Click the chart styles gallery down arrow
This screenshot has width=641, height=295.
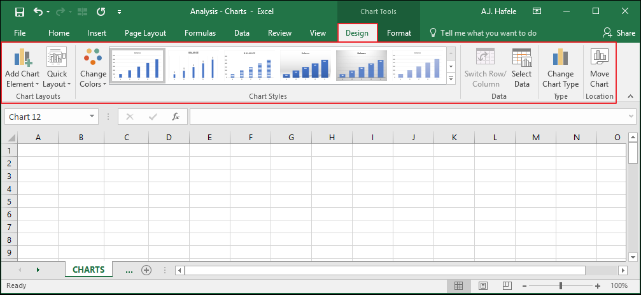click(451, 66)
